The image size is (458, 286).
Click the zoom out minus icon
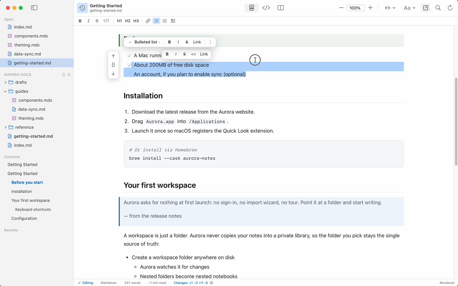pyautogui.click(x=341, y=8)
